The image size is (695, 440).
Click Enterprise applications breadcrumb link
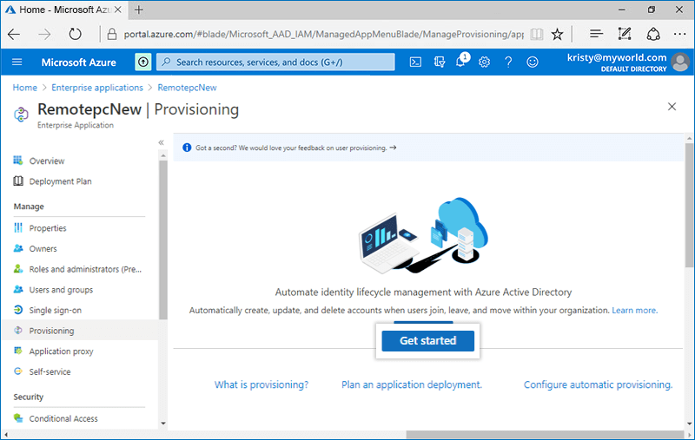pyautogui.click(x=97, y=88)
